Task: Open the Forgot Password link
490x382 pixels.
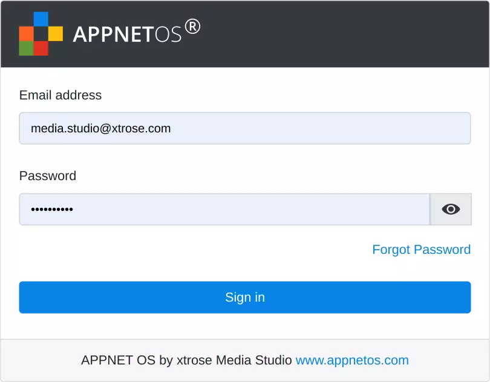Action: 421,250
